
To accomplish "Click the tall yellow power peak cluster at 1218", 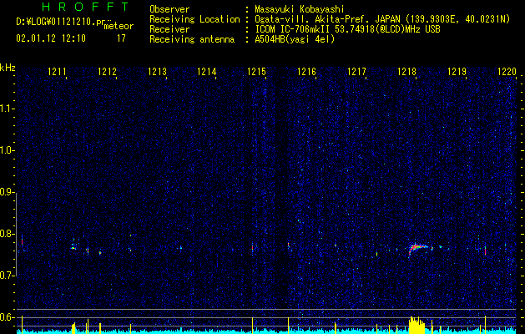I will [416, 325].
